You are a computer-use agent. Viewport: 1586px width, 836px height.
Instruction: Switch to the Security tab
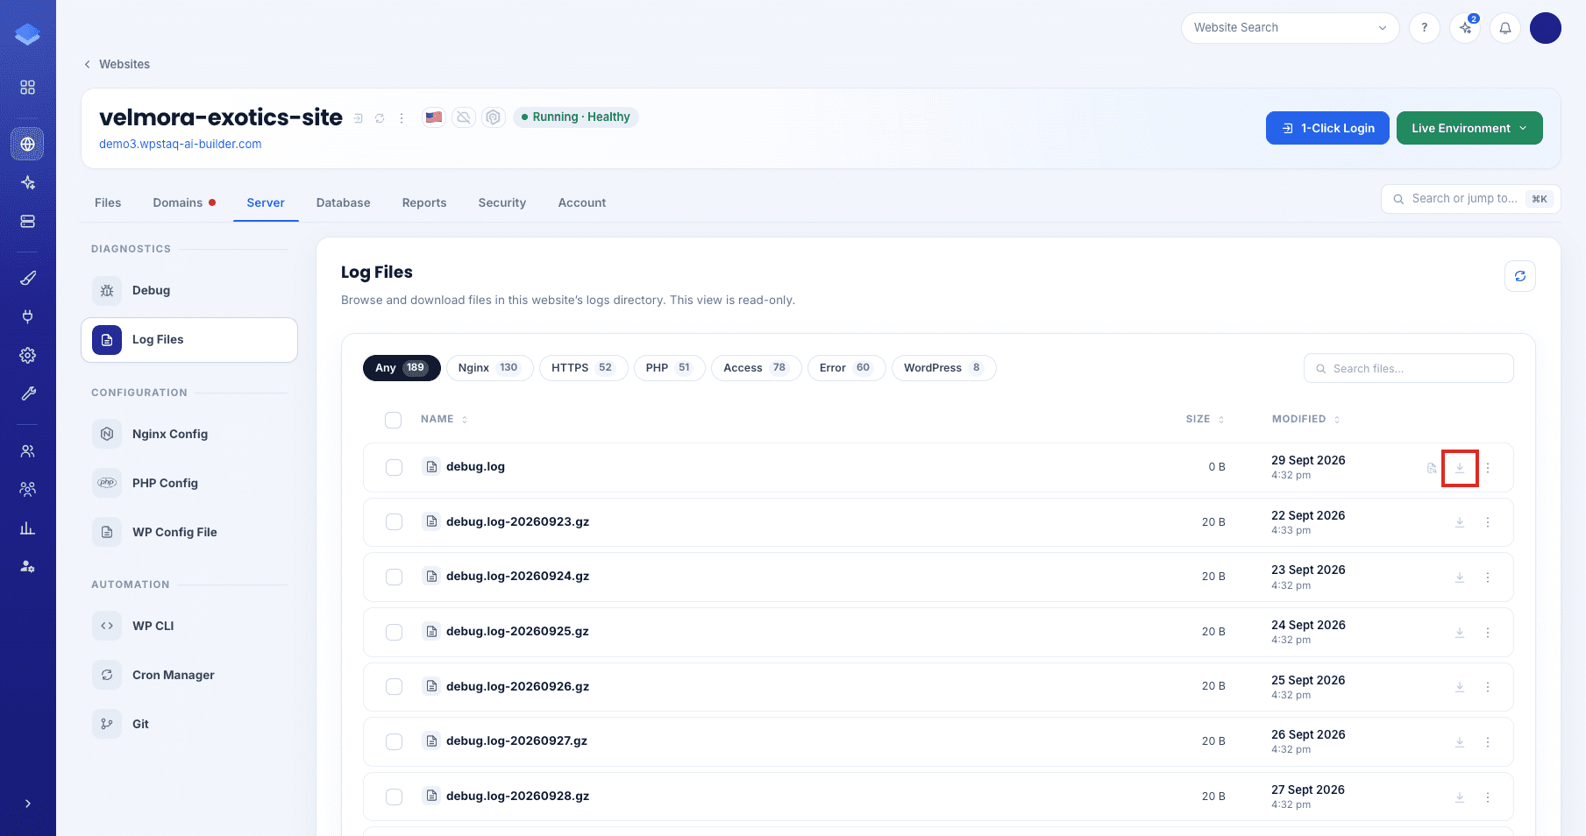[502, 202]
